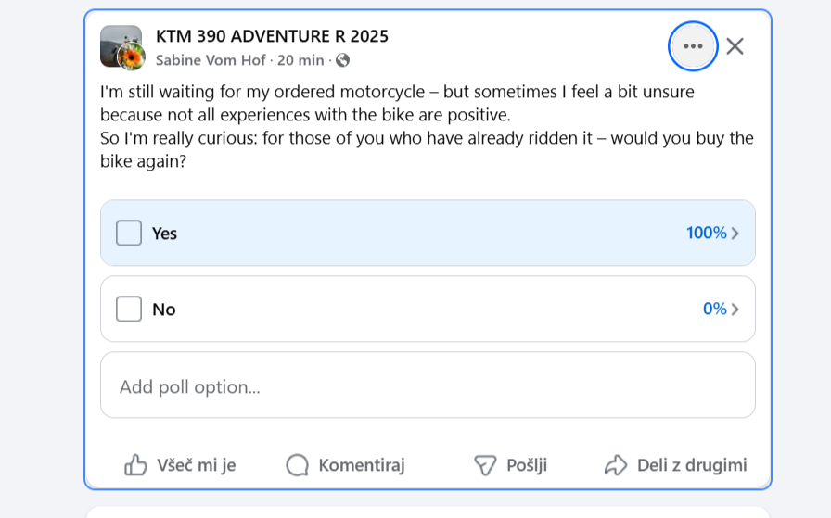View the 100% Yes vote results
This screenshot has width=831, height=518.
pos(707,233)
